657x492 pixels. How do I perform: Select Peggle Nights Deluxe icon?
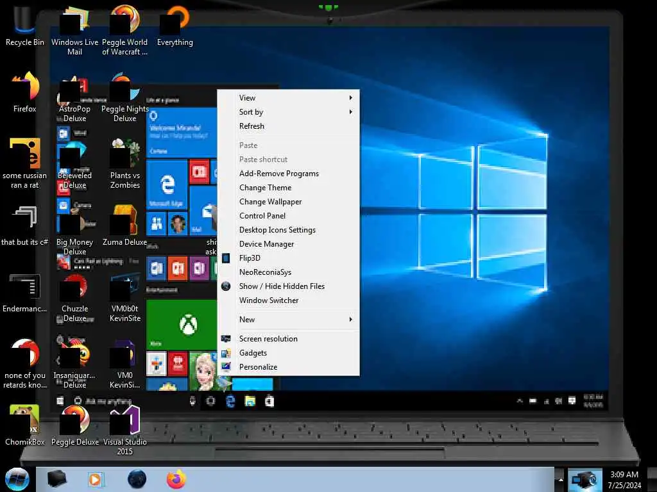[125, 97]
